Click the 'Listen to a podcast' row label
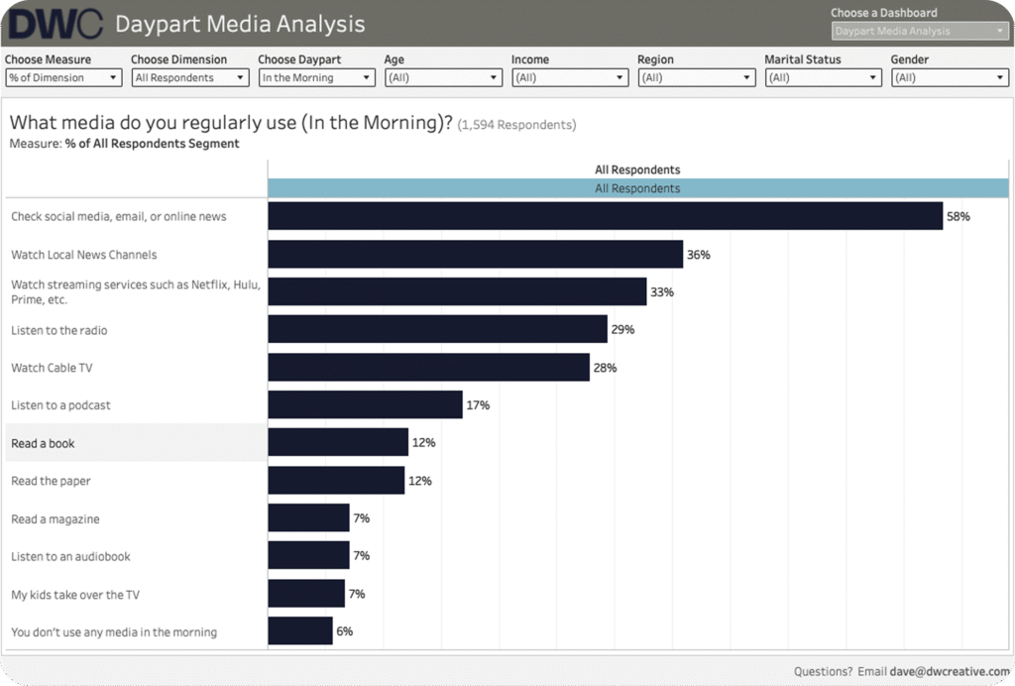The width and height of the screenshot is (1015, 686). click(x=60, y=405)
